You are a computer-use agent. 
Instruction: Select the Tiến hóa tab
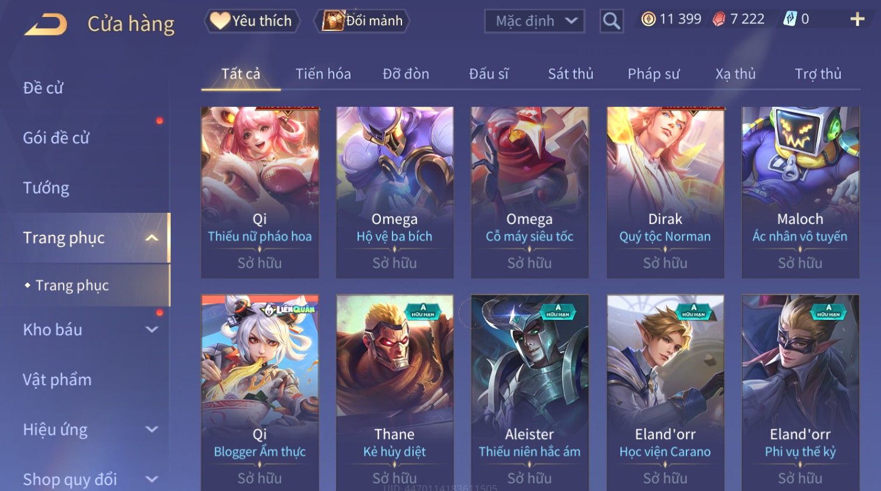(x=323, y=74)
